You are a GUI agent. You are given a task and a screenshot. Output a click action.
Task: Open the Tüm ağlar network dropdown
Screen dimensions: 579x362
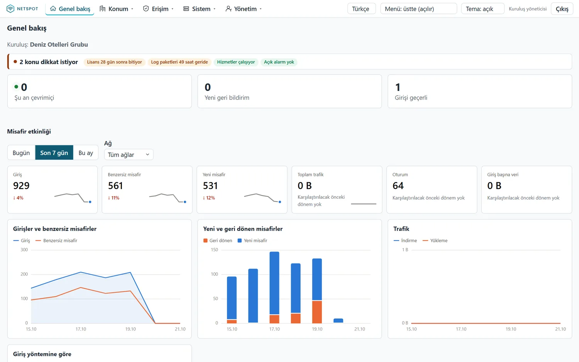pos(129,154)
